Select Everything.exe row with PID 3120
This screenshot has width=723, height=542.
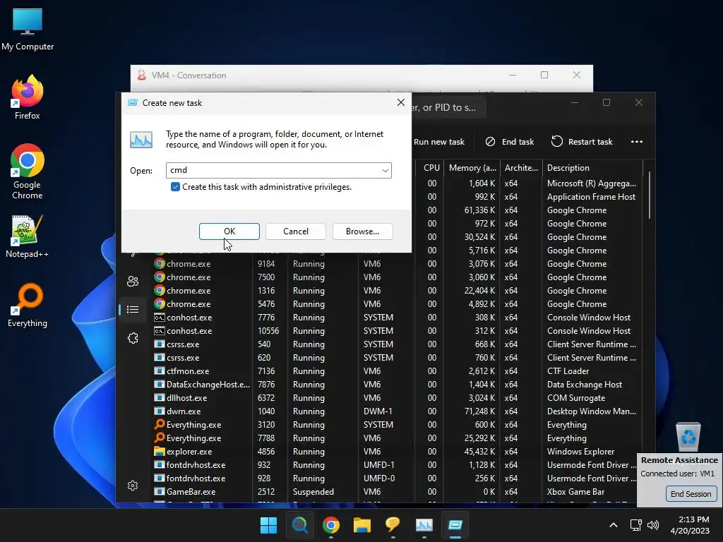pyautogui.click(x=397, y=424)
